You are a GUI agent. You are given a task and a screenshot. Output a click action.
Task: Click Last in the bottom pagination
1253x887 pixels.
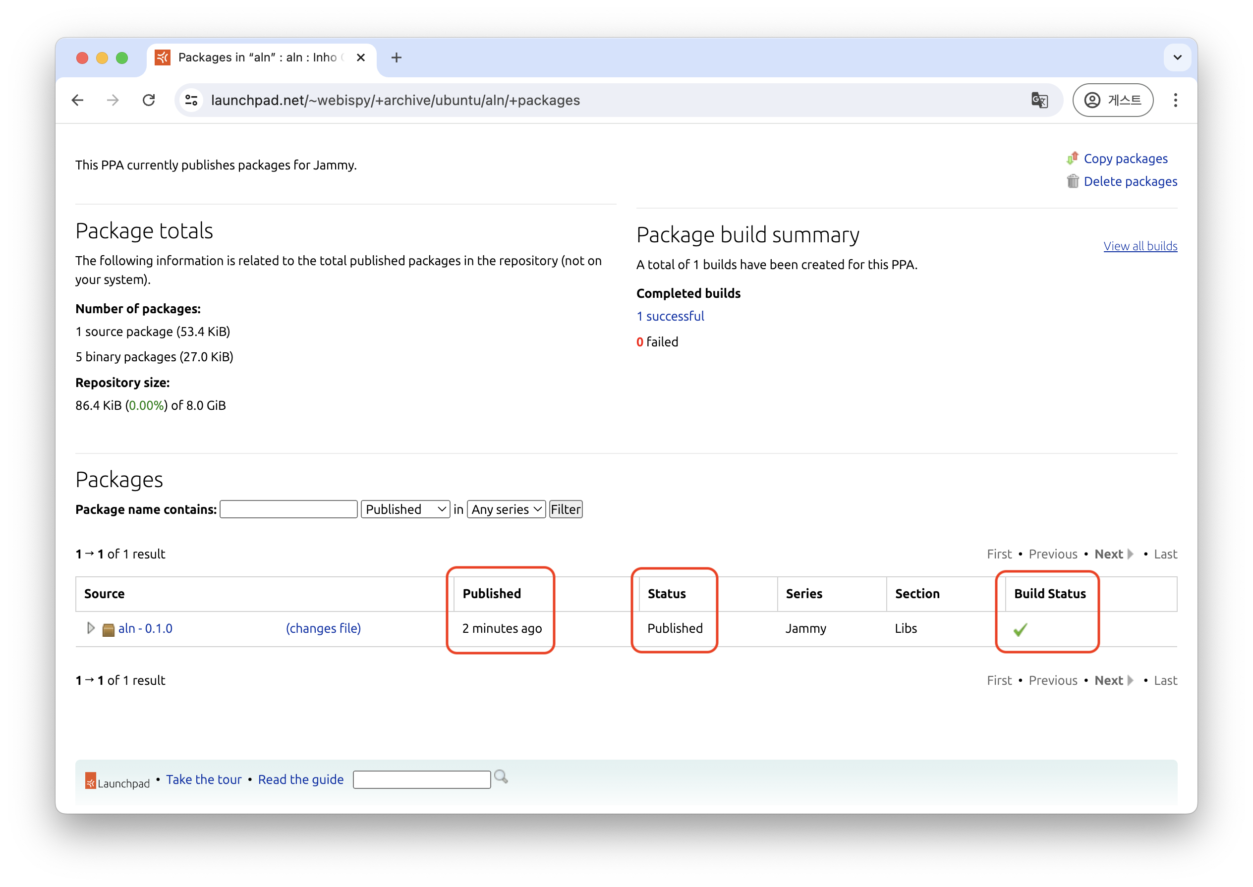[x=1165, y=680]
